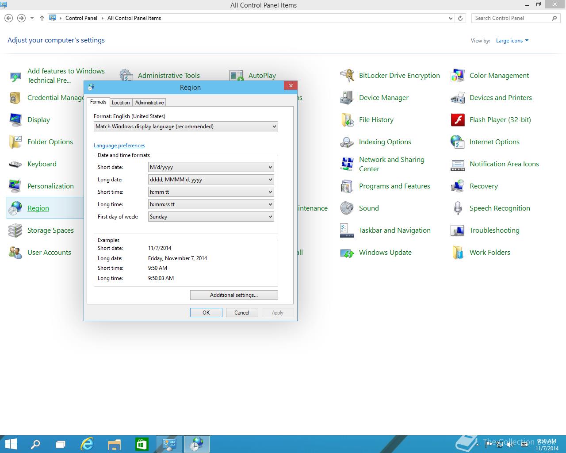Click Control Panel in the breadcrumb

[81, 18]
